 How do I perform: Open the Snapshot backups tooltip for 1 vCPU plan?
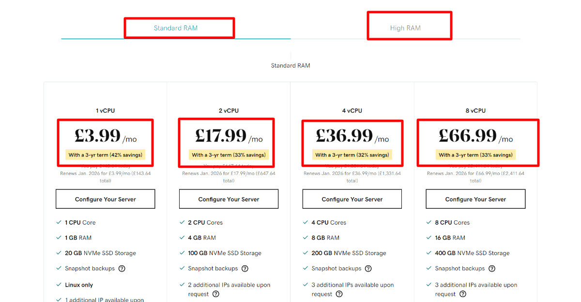tap(121, 268)
